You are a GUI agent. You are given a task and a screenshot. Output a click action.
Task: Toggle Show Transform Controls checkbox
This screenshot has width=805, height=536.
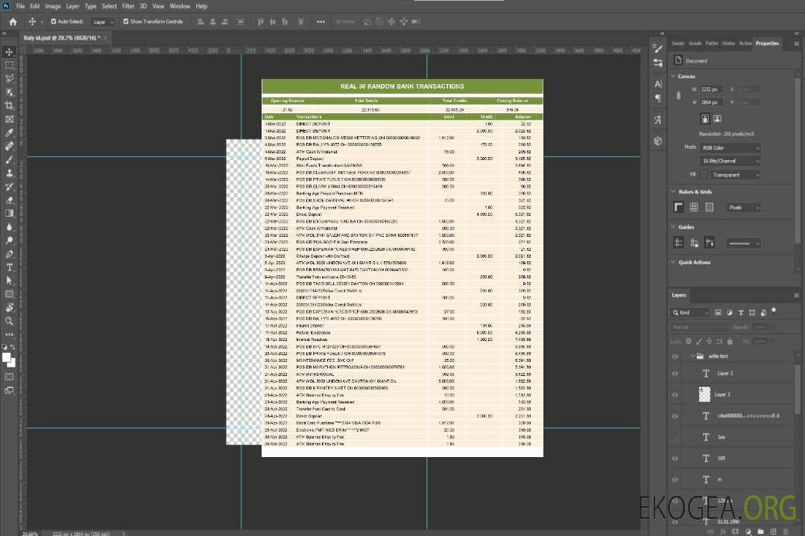126,22
